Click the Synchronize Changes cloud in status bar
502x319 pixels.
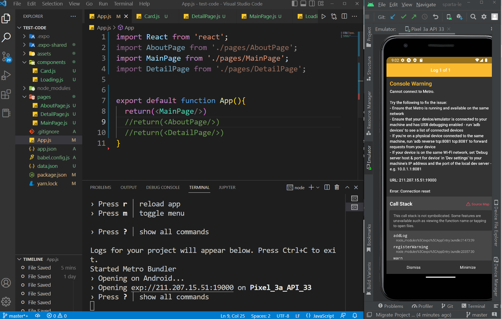[38, 316]
